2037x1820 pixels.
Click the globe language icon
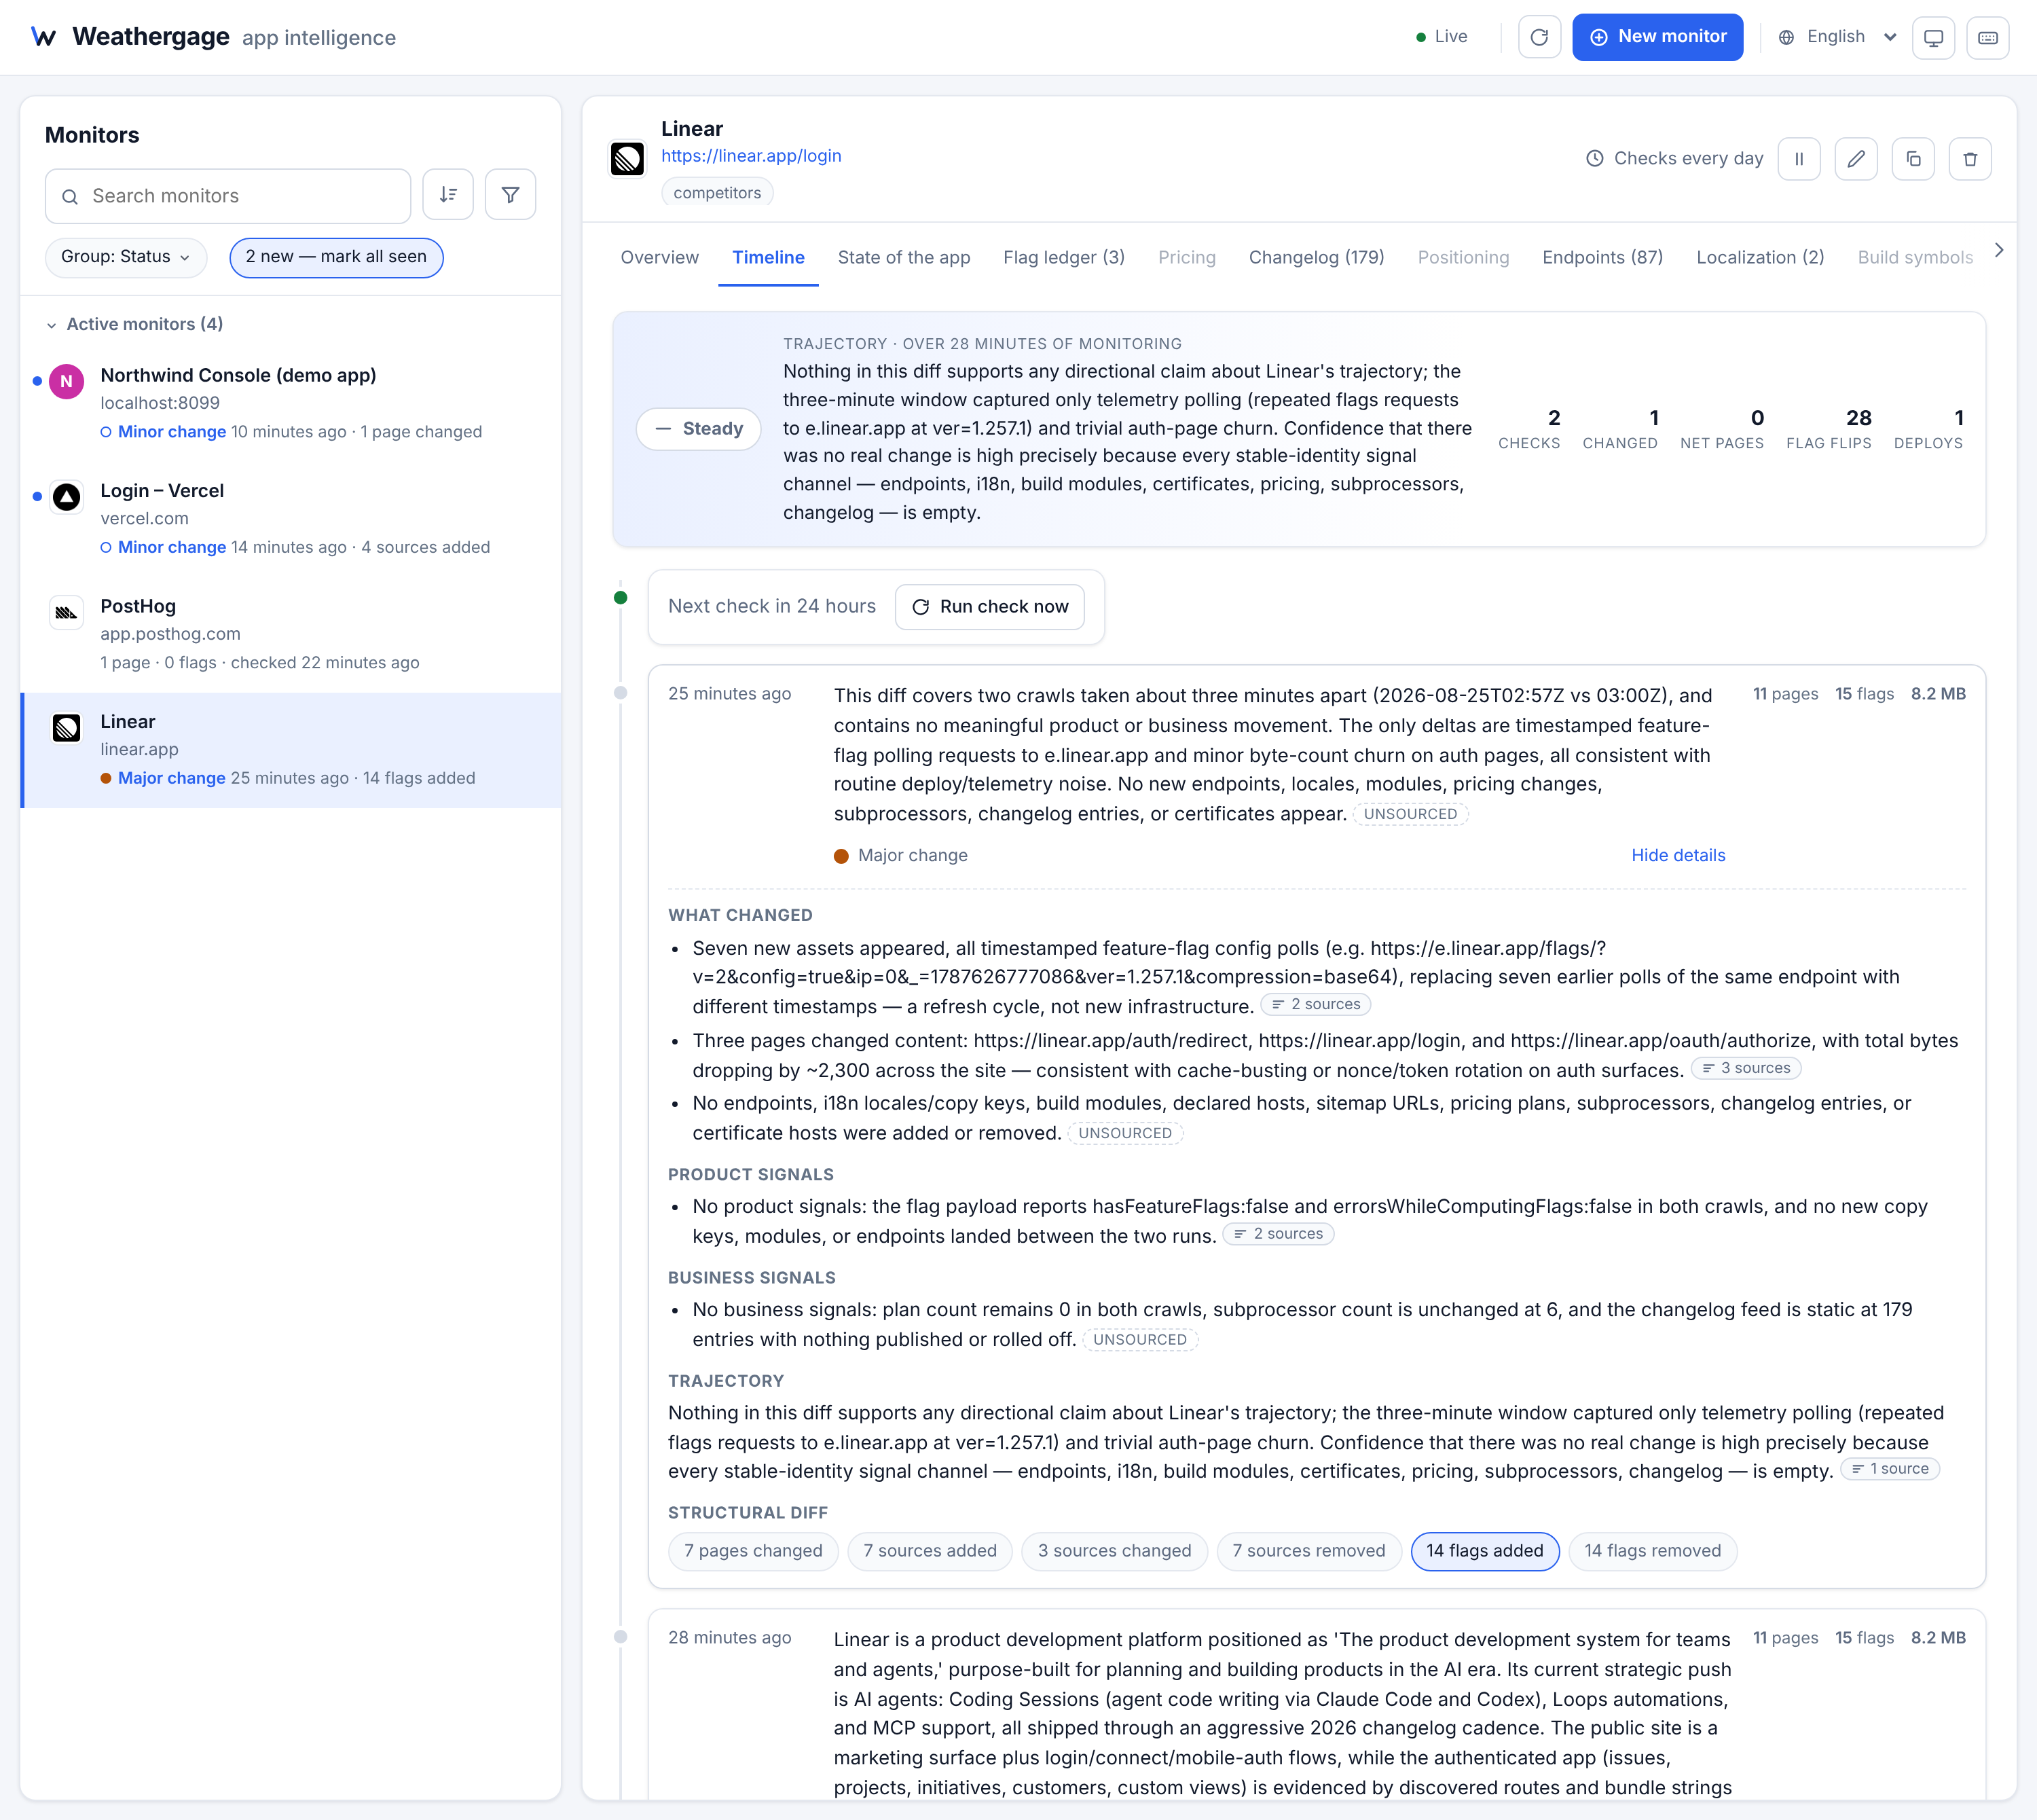point(1786,37)
